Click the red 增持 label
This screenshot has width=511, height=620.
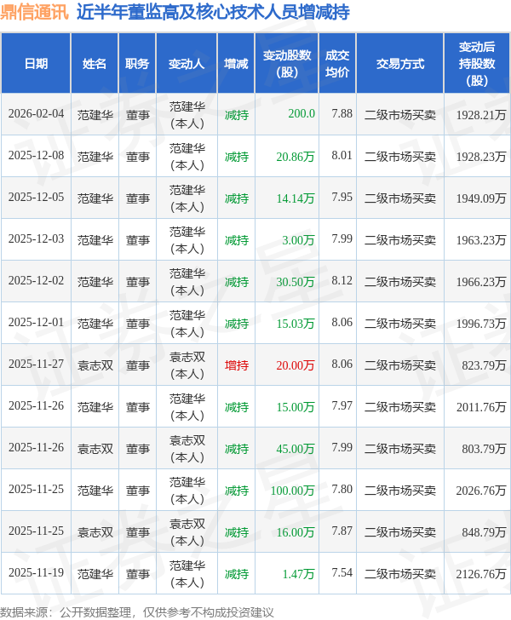point(237,365)
